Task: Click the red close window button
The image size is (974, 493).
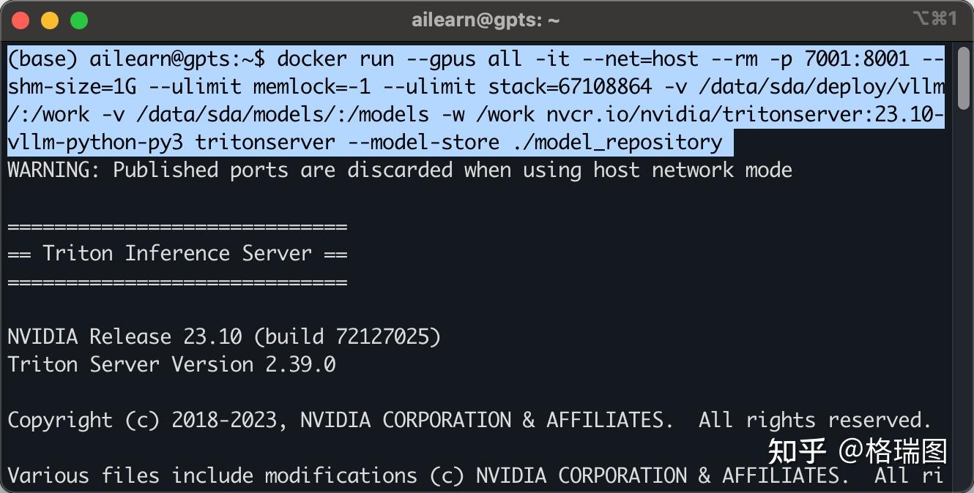Action: coord(21,20)
